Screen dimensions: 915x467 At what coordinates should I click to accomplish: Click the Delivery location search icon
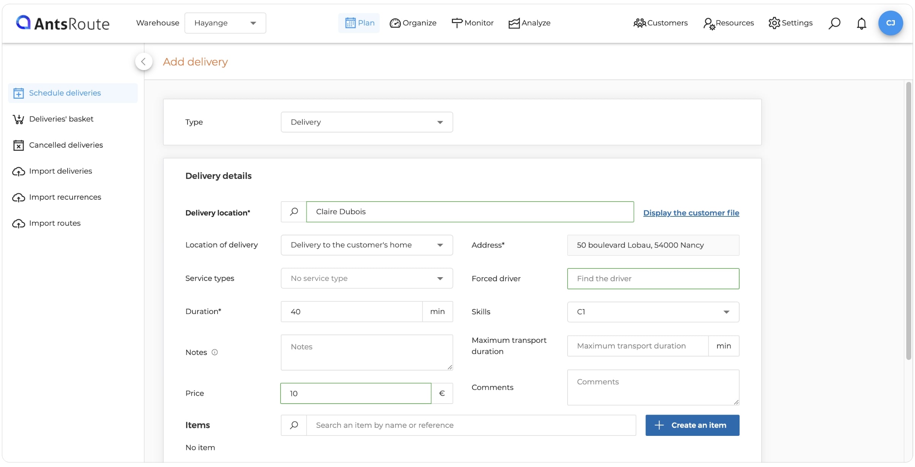pos(294,211)
